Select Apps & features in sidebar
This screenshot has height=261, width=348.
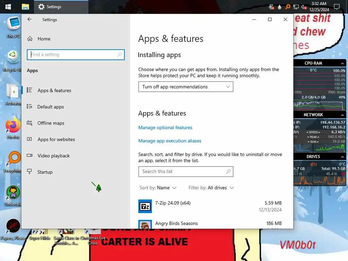coord(75,90)
